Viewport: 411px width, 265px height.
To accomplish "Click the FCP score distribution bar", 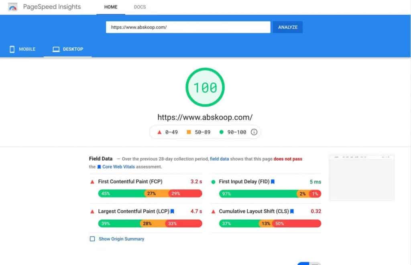I will pos(149,193).
